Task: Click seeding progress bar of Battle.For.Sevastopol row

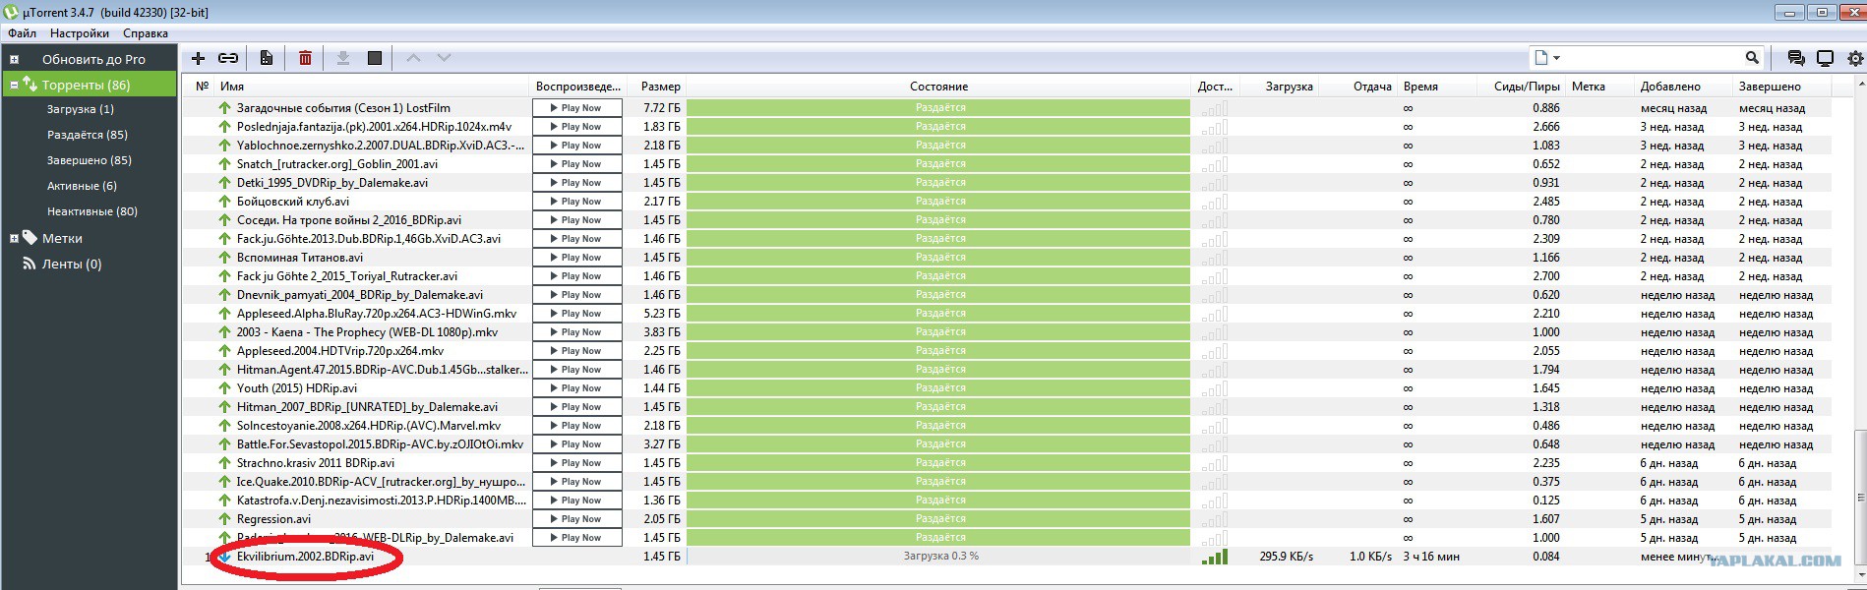Action: (x=939, y=444)
